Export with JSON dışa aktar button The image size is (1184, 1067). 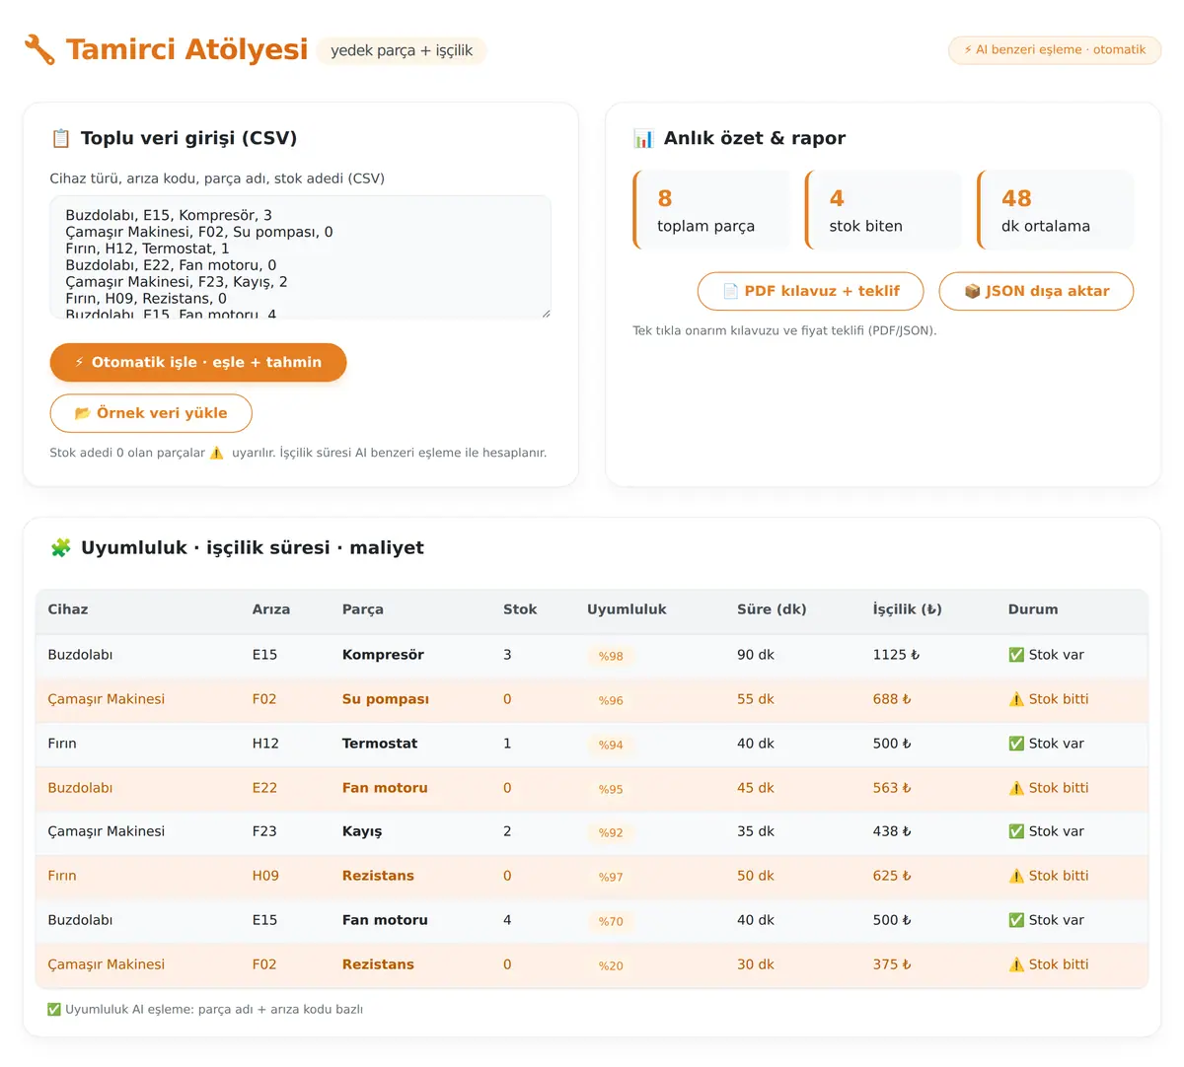coord(1036,291)
